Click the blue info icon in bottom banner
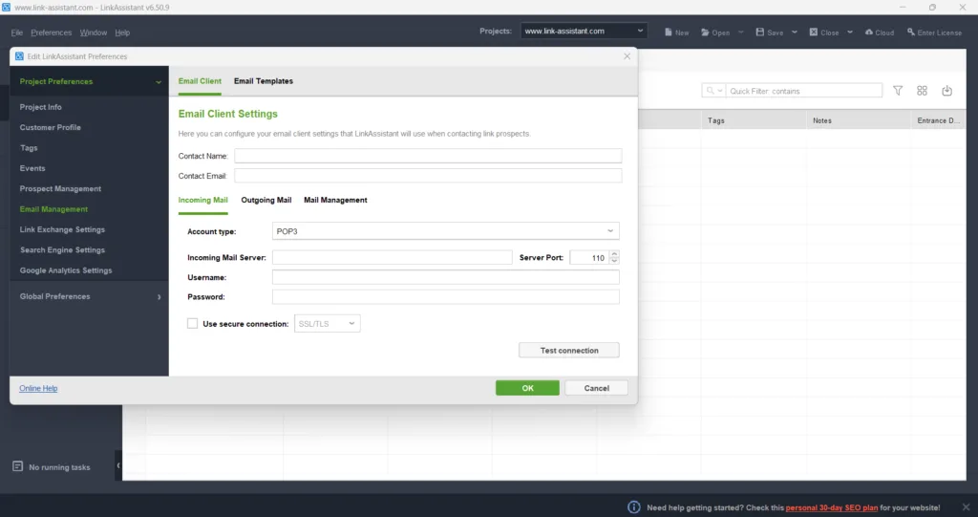Screen dimensions: 978x517 coord(634,507)
